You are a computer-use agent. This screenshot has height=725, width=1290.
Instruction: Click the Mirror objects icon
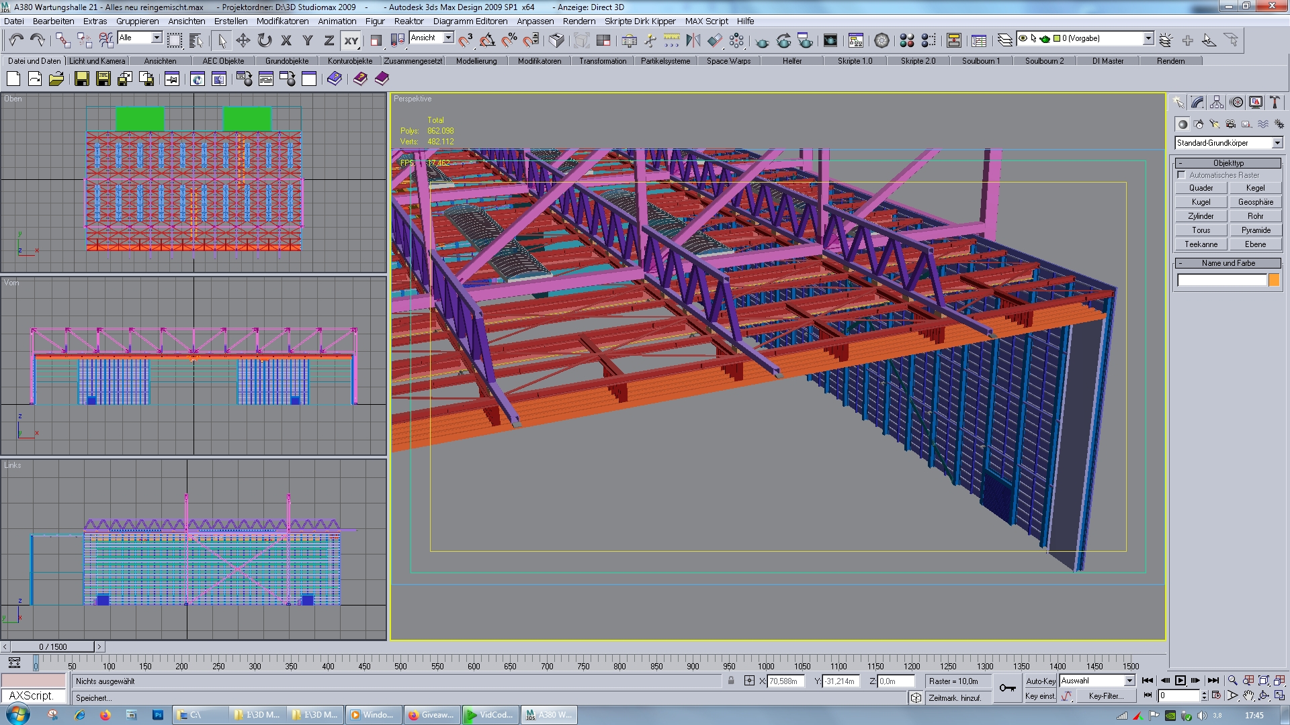(693, 40)
